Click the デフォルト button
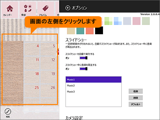The image size is (160, 120). pyautogui.click(x=136, y=104)
